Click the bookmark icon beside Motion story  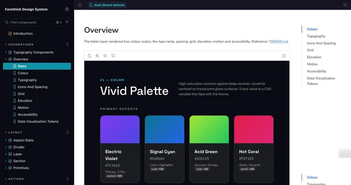click(15, 108)
